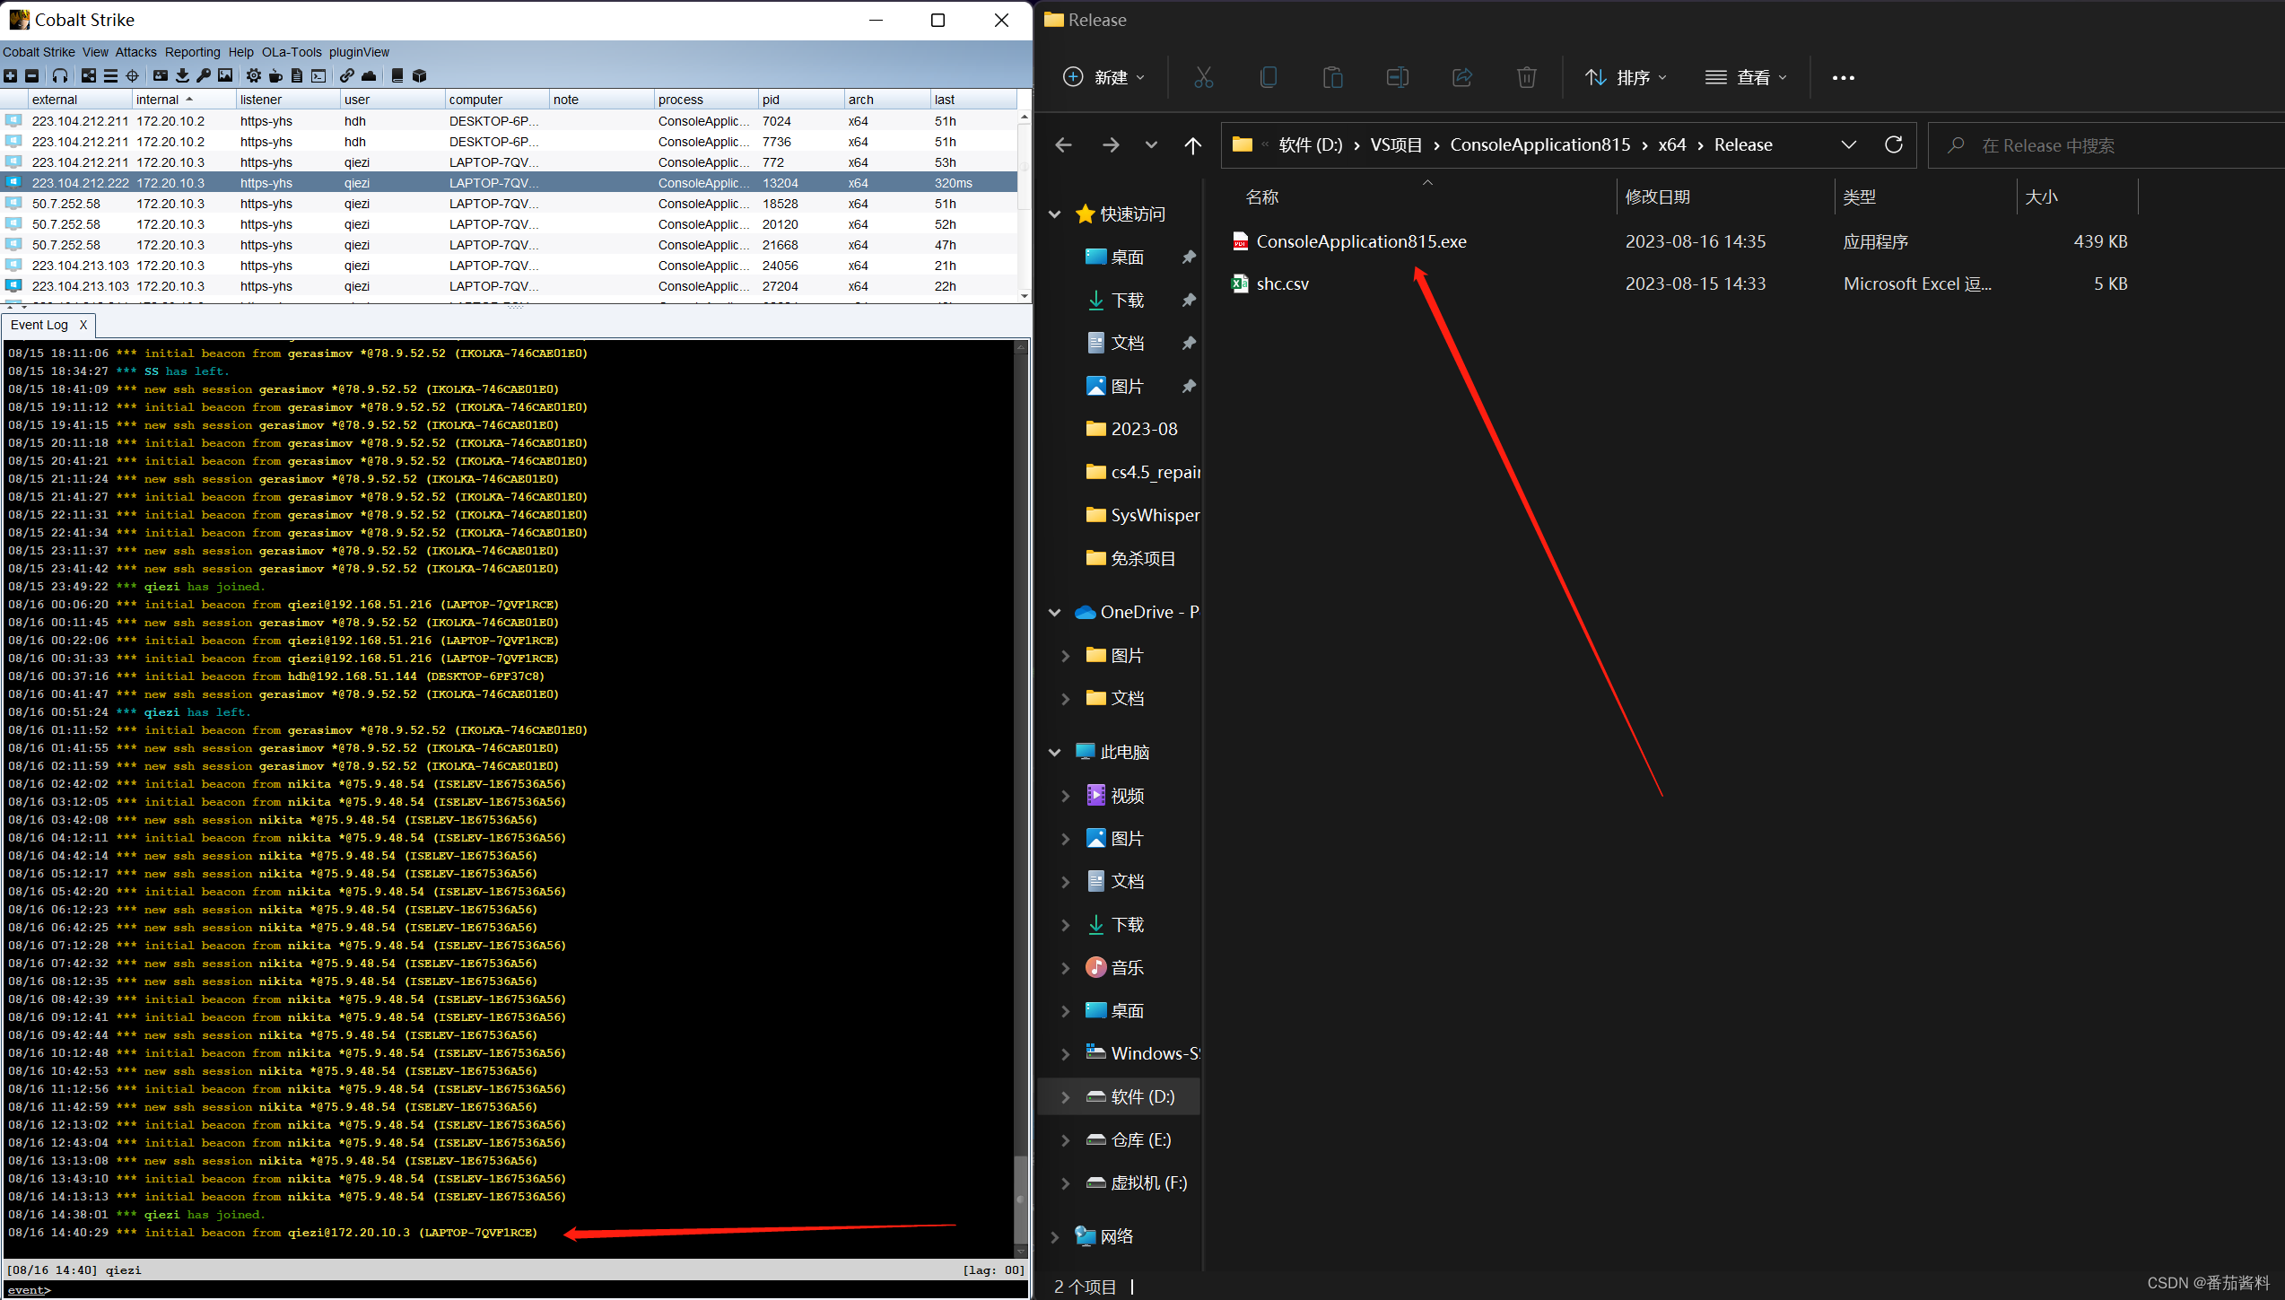Image resolution: width=2285 pixels, height=1300 pixels.
Task: Click the book help icon in Cobalt Strike
Action: coord(397,76)
